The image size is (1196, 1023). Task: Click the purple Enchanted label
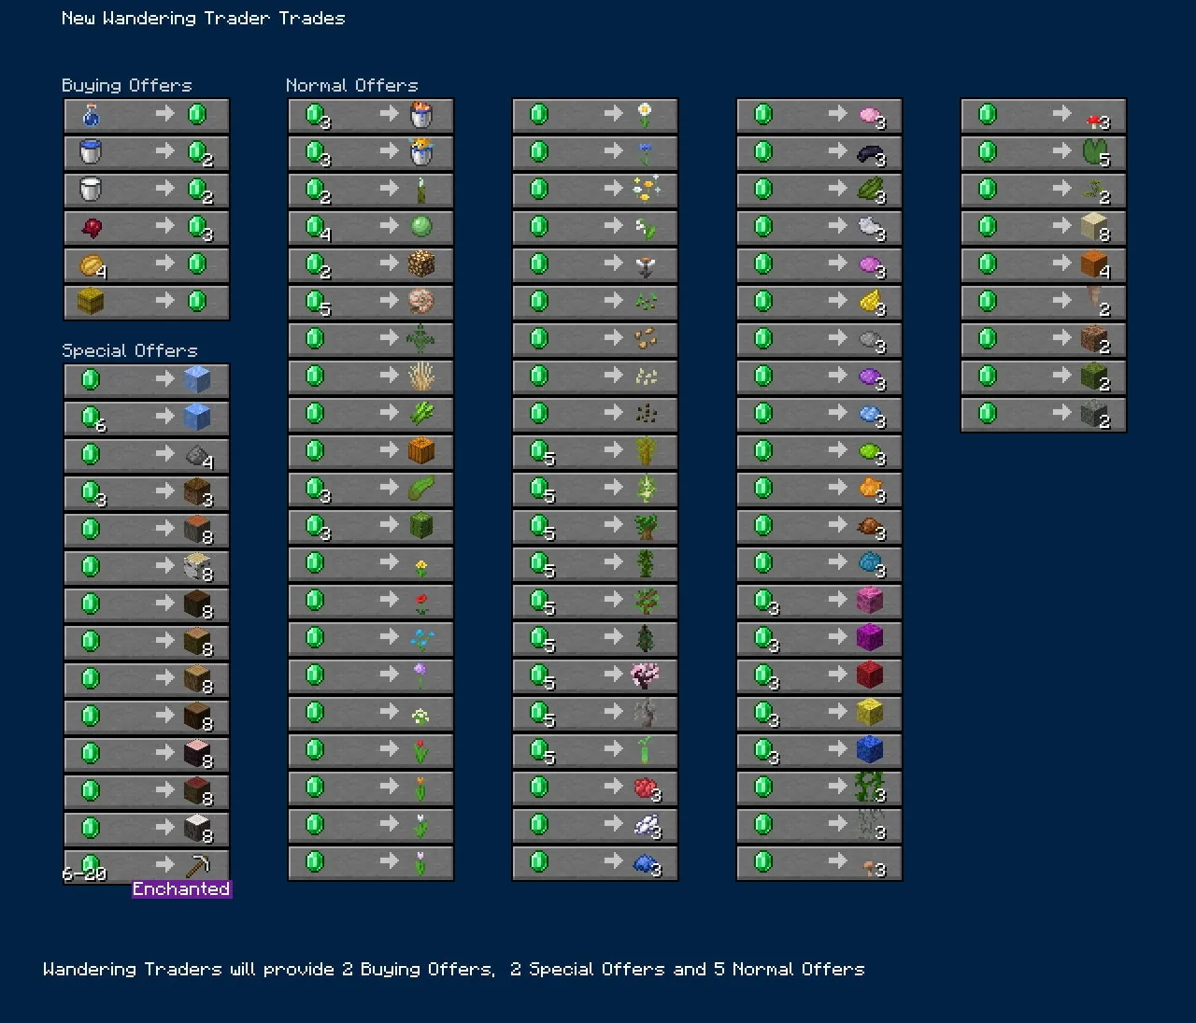click(x=181, y=889)
